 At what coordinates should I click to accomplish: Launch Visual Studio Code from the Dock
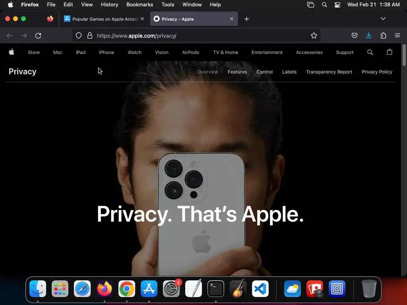[260, 289]
